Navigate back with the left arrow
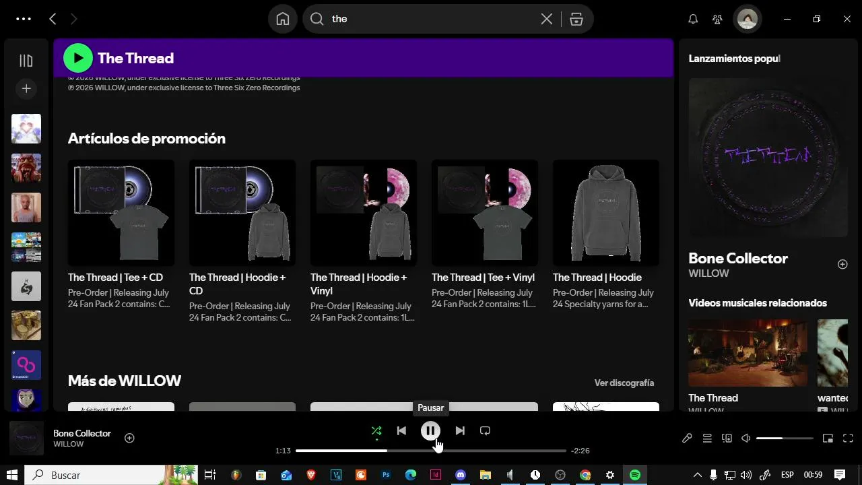Viewport: 862px width, 485px height. [53, 19]
